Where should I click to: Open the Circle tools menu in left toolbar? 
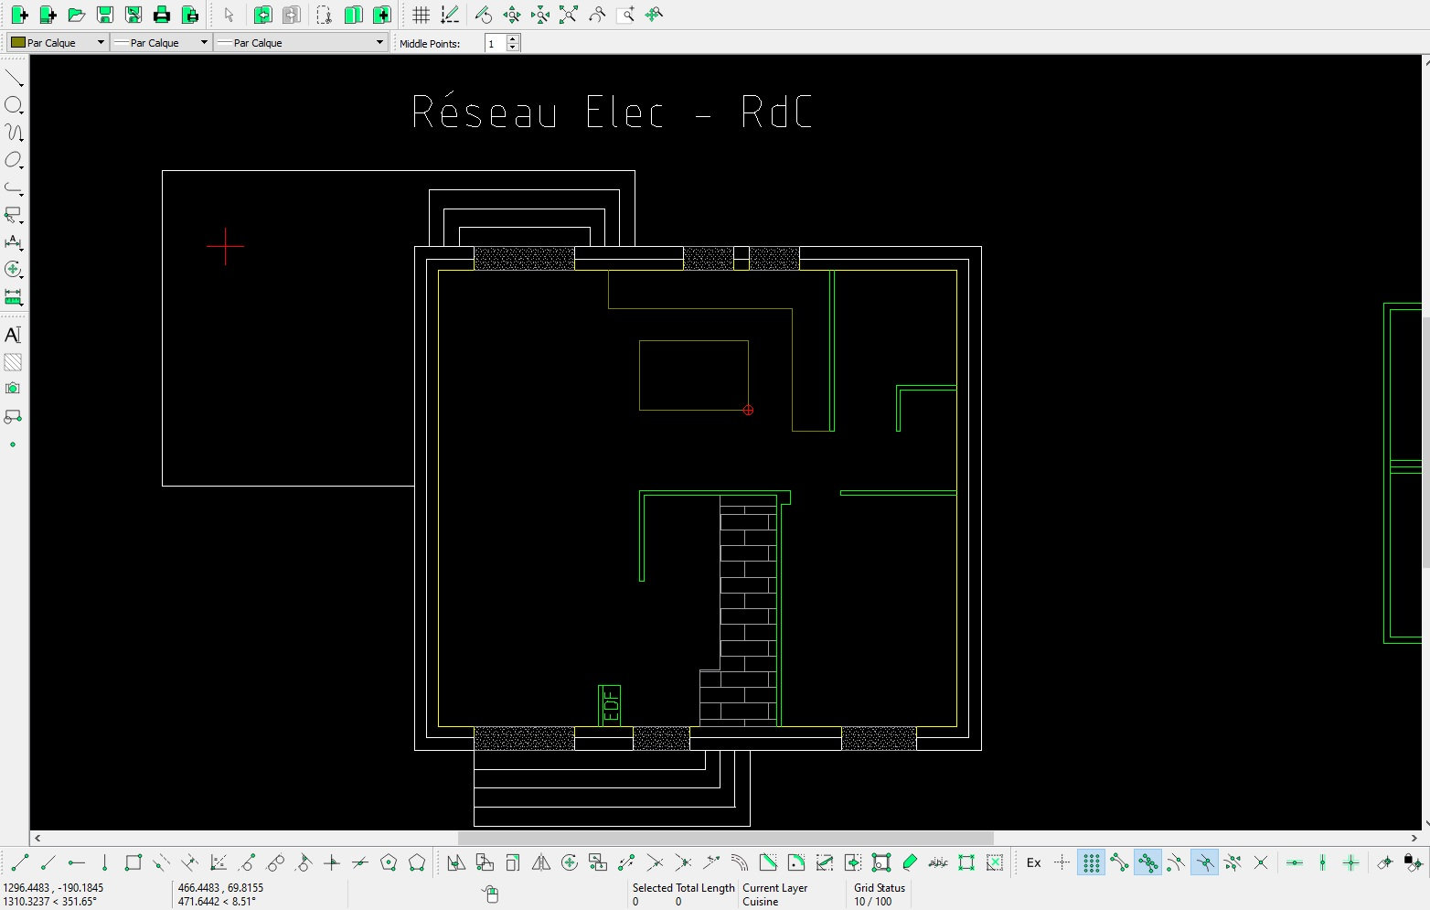[14, 105]
